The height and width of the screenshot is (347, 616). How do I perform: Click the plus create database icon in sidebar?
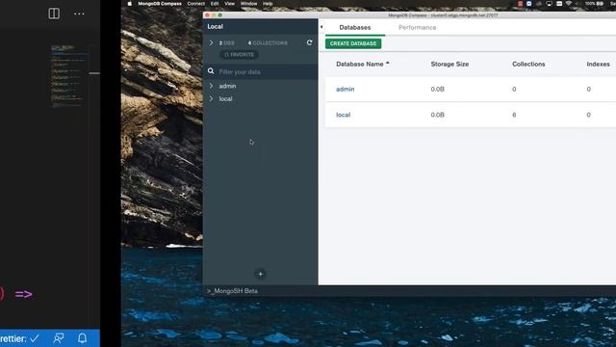coord(260,274)
